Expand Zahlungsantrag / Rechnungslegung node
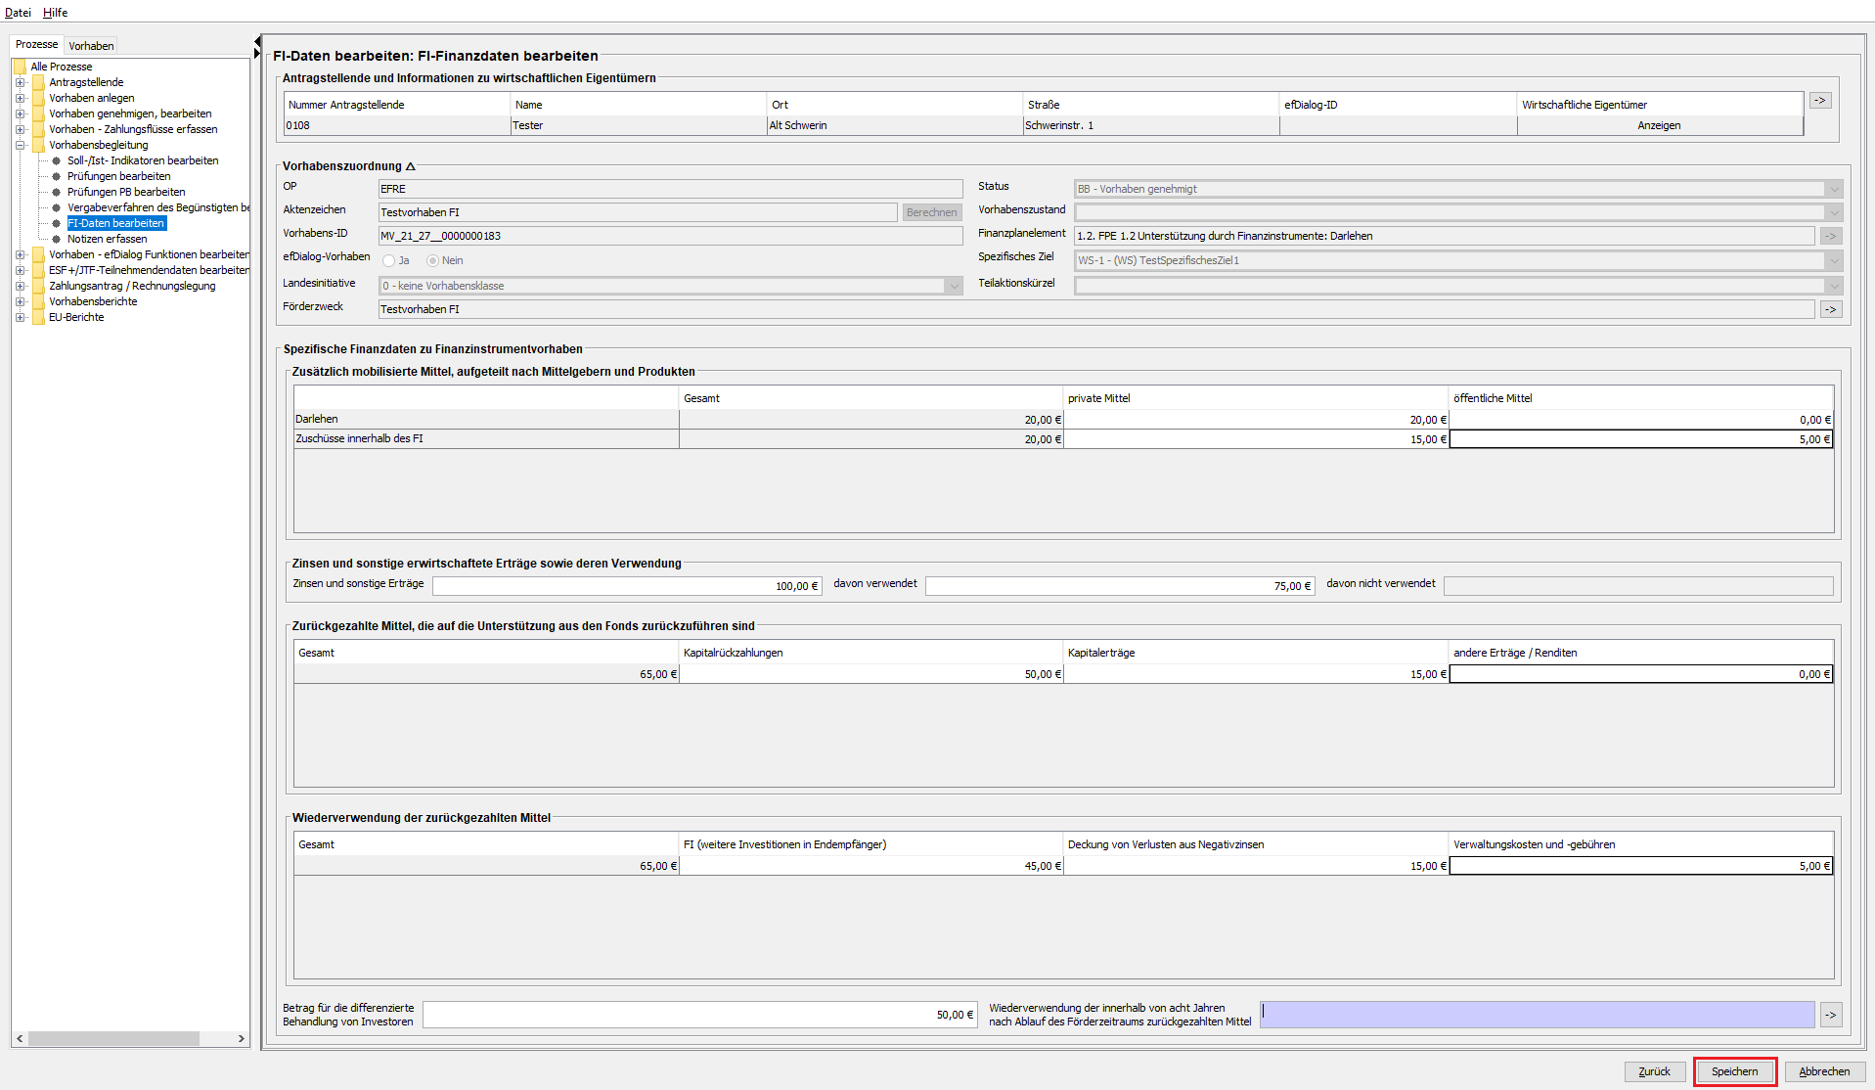The width and height of the screenshot is (1875, 1090). [x=20, y=286]
